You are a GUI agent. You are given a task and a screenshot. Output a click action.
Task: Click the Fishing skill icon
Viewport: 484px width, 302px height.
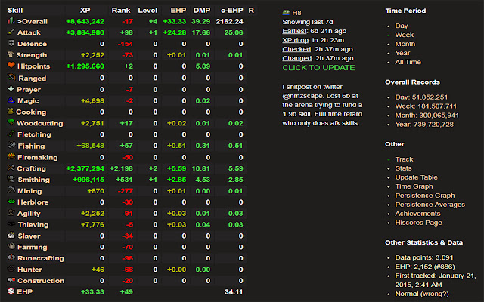coord(10,146)
